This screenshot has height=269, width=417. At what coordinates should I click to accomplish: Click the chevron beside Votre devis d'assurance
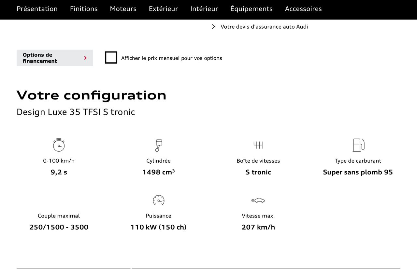213,27
